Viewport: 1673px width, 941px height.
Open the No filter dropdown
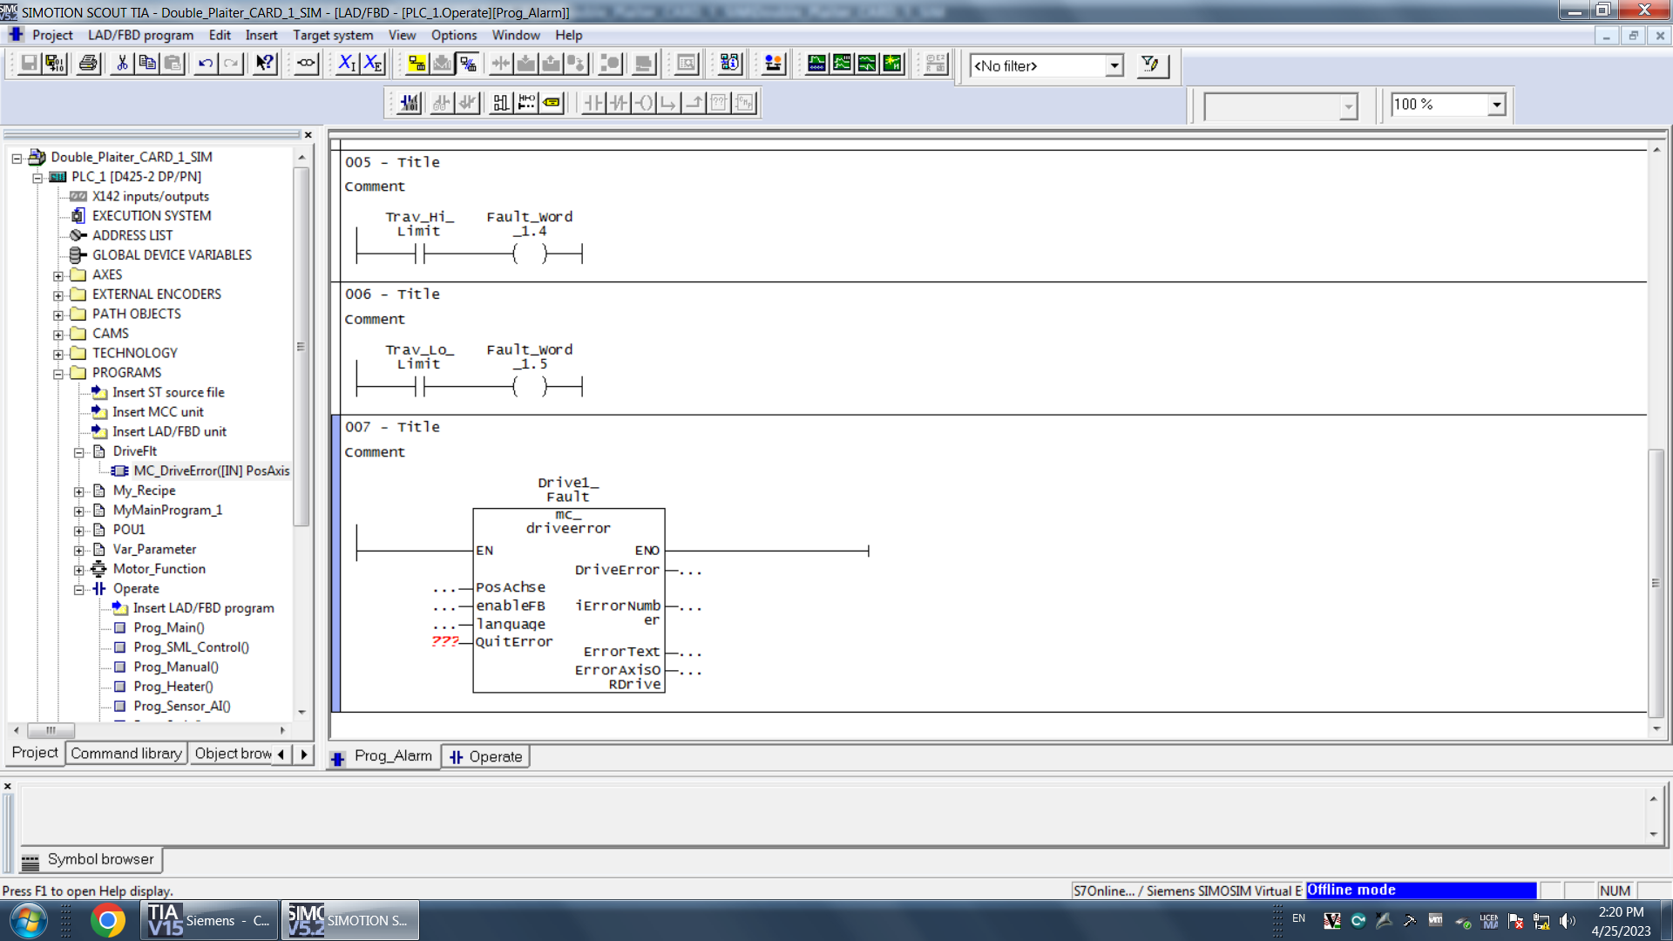point(1114,66)
